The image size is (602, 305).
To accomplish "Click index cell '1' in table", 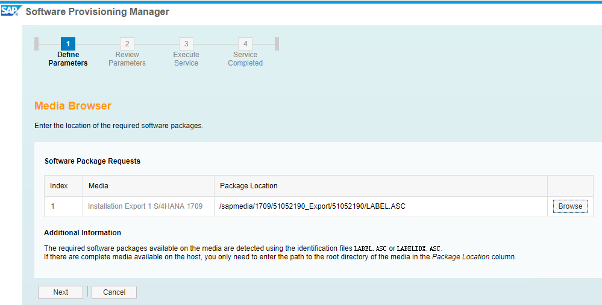I will point(63,206).
